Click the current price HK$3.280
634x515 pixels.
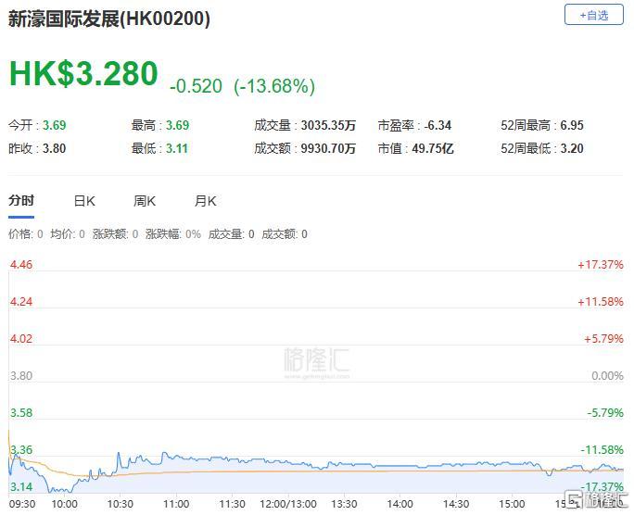click(x=83, y=73)
